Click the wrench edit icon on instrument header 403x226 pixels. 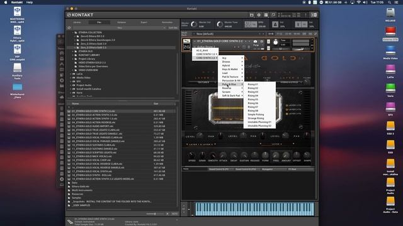coord(186,41)
